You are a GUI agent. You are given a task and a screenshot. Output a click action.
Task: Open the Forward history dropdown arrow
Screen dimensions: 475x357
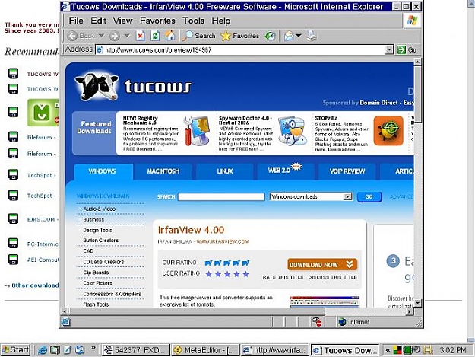127,36
